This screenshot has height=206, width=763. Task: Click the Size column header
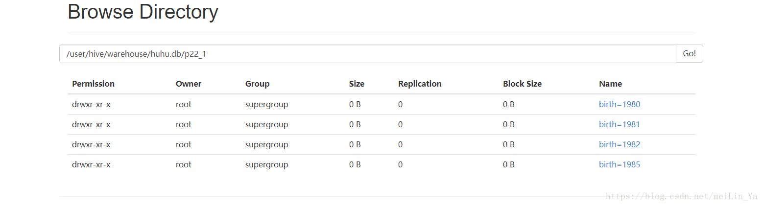[357, 84]
